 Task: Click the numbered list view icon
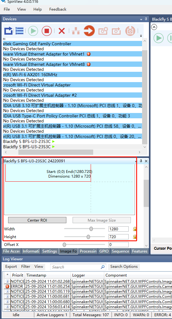click(20, 31)
